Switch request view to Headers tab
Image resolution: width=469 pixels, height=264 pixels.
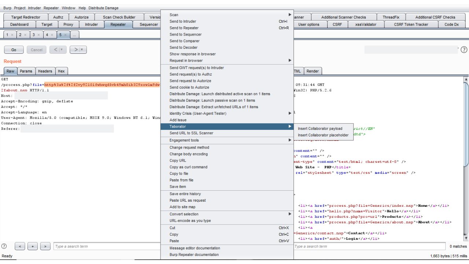click(x=45, y=71)
